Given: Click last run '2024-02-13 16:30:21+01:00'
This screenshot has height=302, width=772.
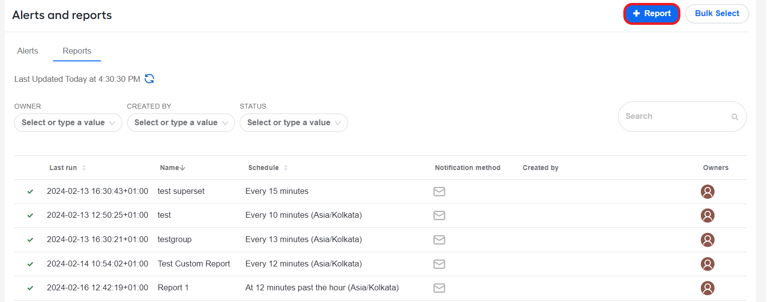Looking at the screenshot, I should (x=97, y=240).
